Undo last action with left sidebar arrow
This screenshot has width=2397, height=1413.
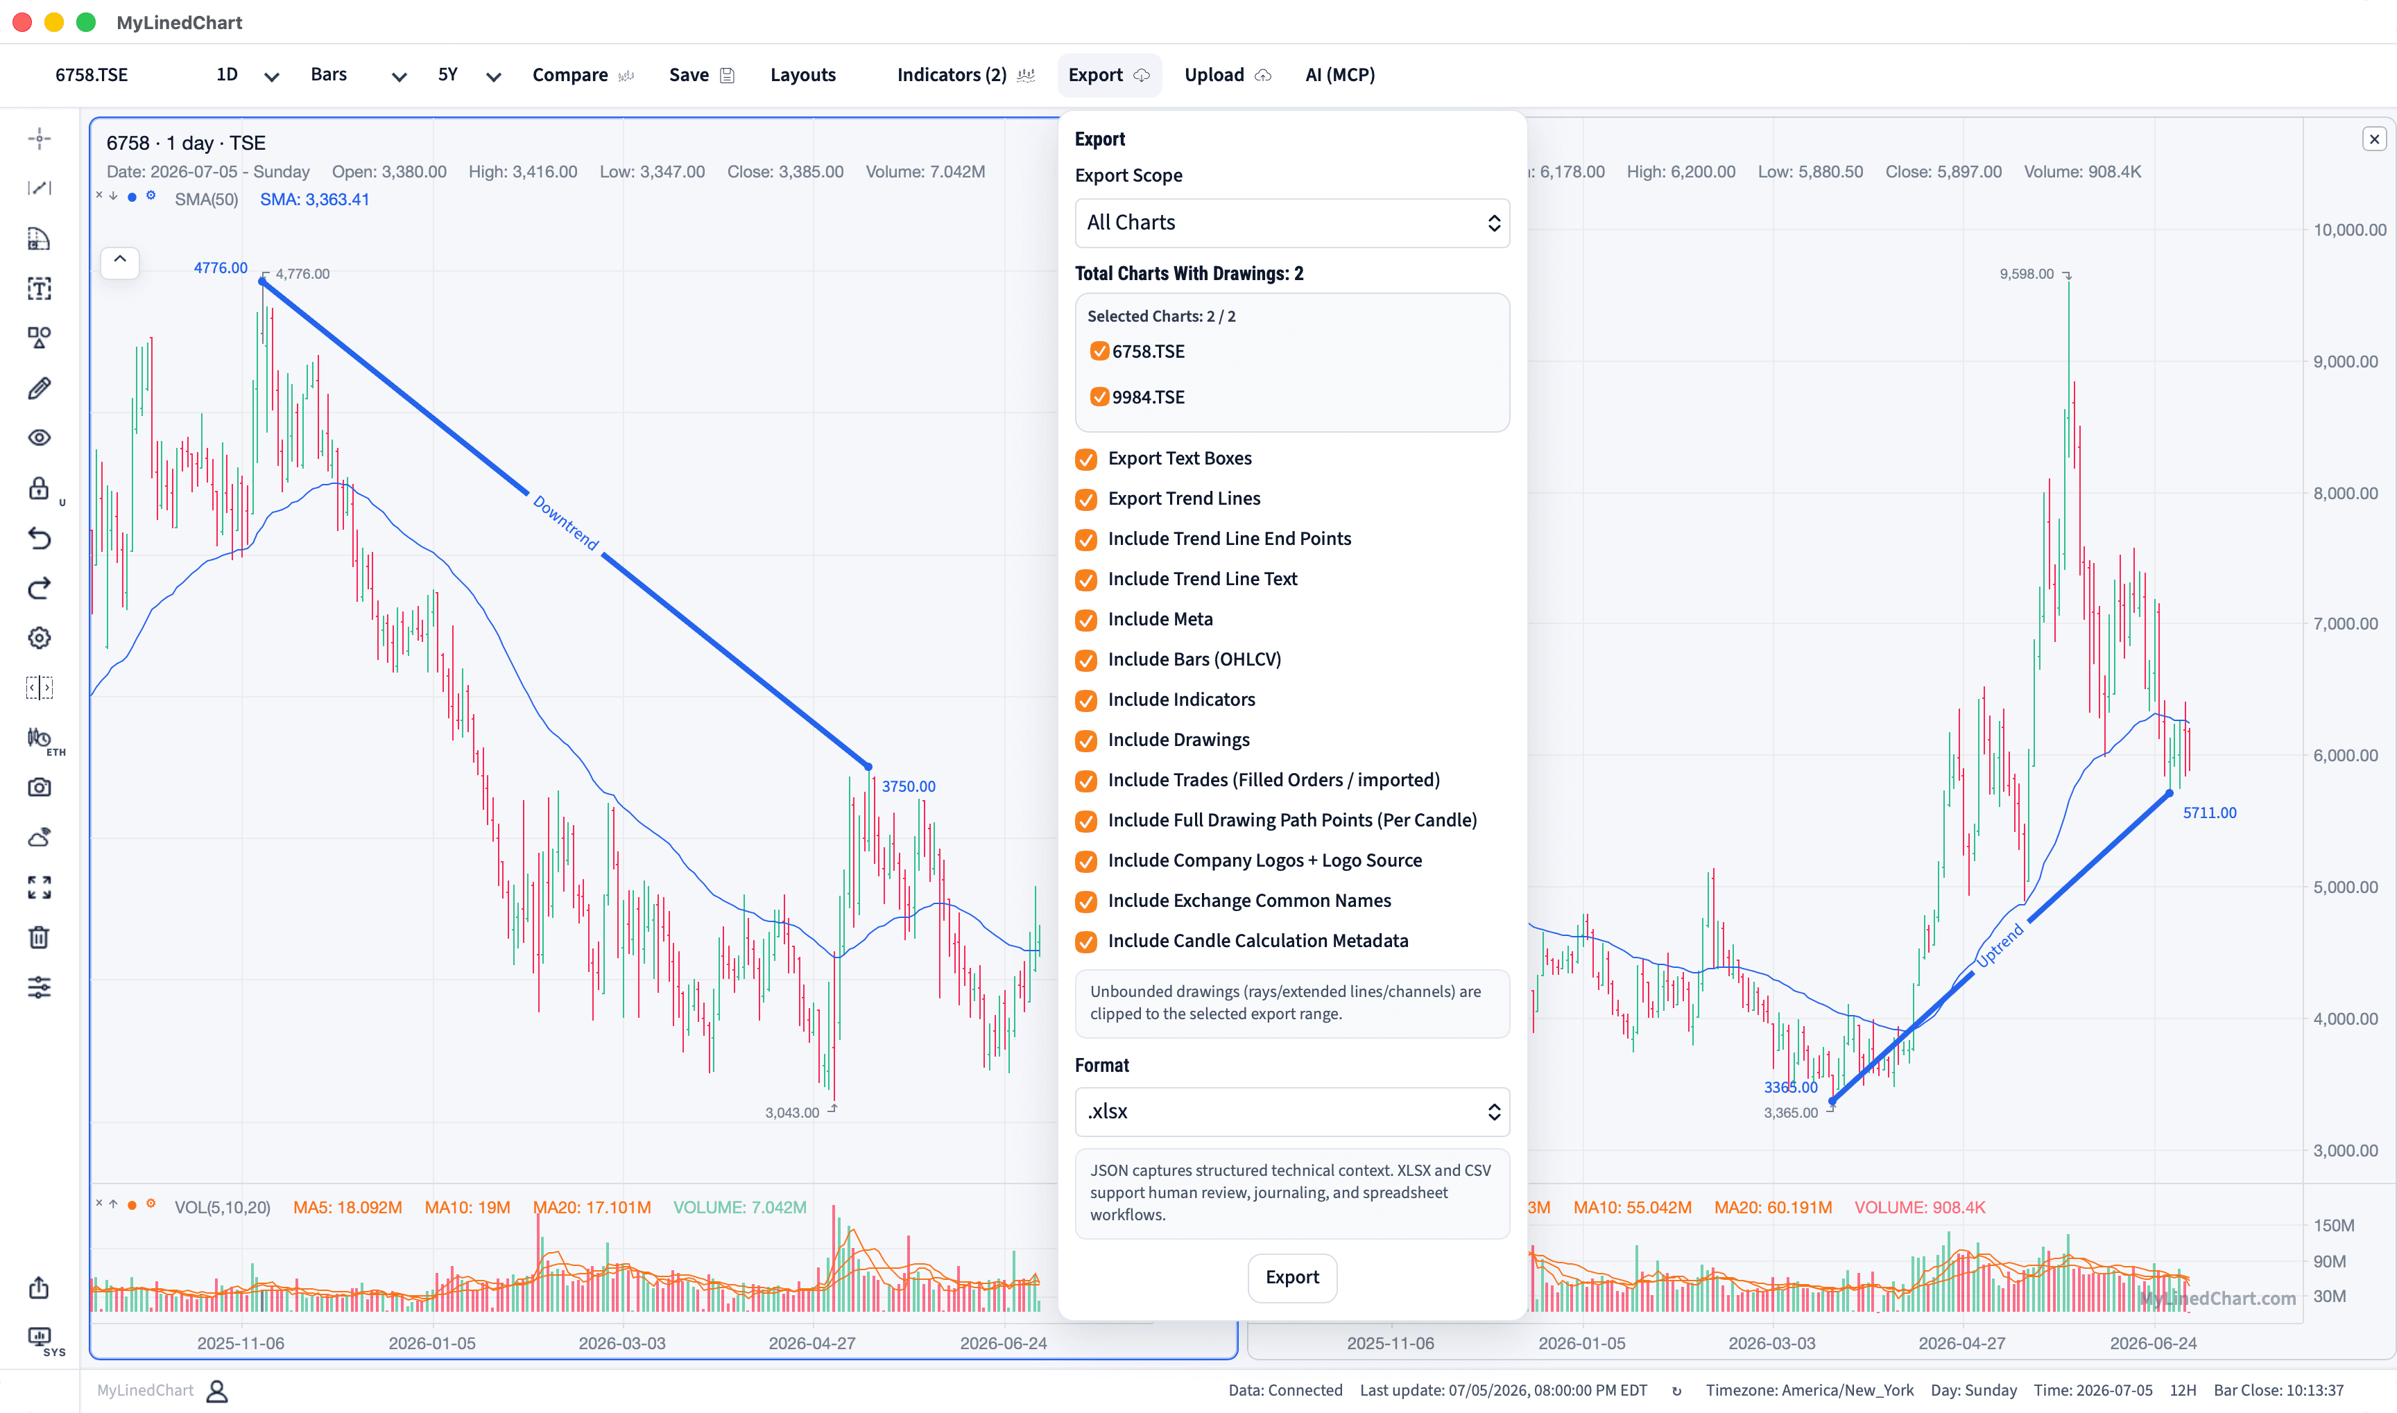[39, 539]
